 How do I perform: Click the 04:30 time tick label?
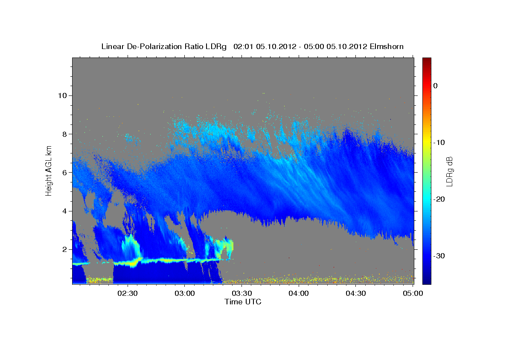pos(356,293)
